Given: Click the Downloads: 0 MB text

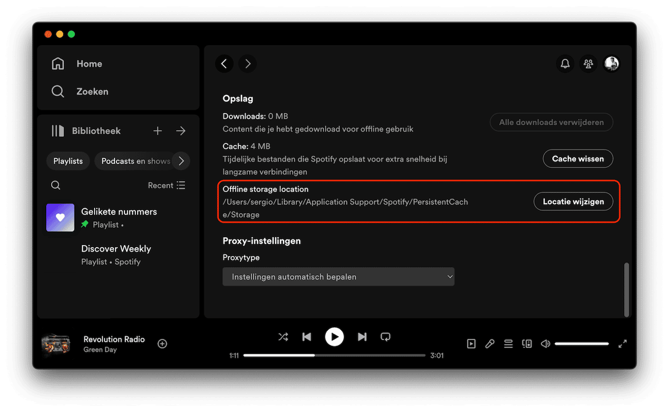Looking at the screenshot, I should click(255, 116).
